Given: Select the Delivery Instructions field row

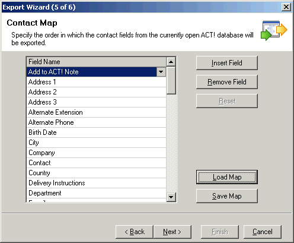Looking at the screenshot, I should click(96, 183).
